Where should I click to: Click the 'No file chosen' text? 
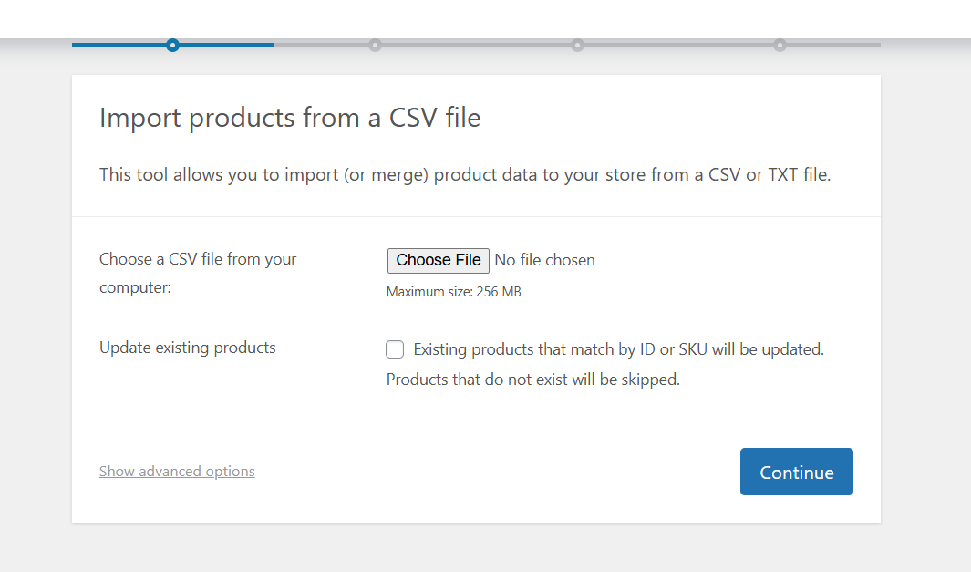click(x=545, y=260)
